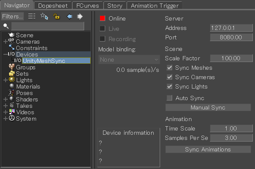Click the System film reel icon
Screen dimensions: 255x169
coord(12,118)
